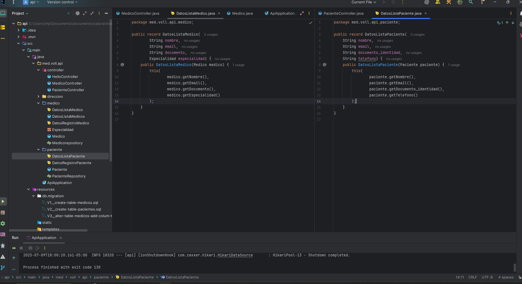Click 4 spaces indent setting

pyautogui.click(x=506, y=277)
